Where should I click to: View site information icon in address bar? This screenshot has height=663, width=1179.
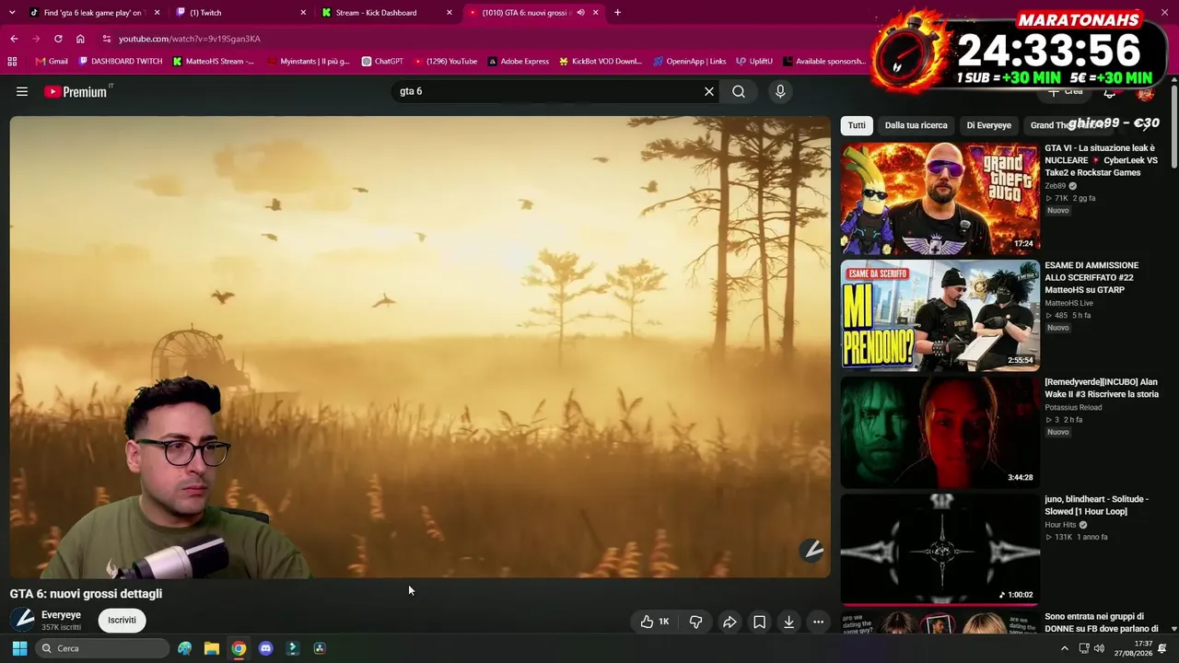tap(107, 39)
